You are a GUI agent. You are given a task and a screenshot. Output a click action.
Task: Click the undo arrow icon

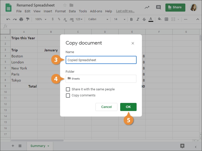coord(8,19)
